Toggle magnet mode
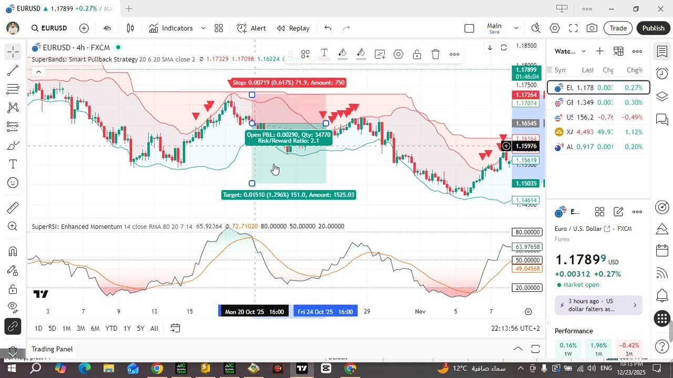The width and height of the screenshot is (673, 378). pos(13,251)
